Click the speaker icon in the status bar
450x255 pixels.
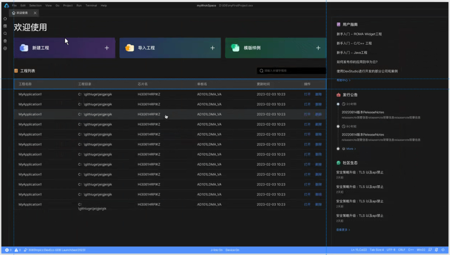[x=443, y=250]
